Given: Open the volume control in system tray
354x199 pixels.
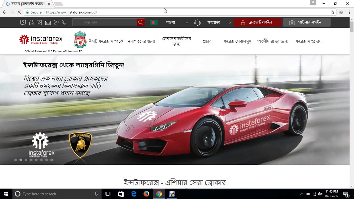Looking at the screenshot, I should coord(320,194).
